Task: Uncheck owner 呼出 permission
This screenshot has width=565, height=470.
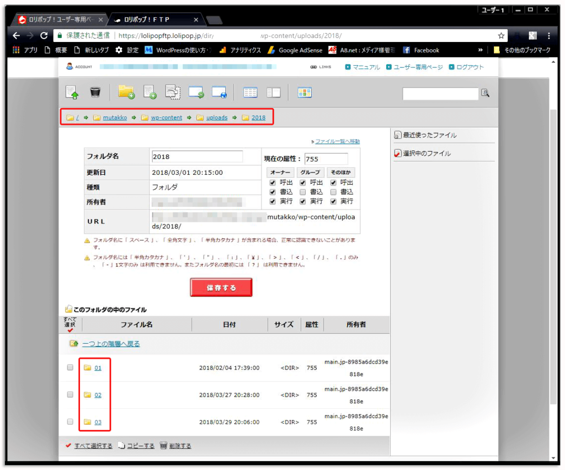Action: pyautogui.click(x=273, y=183)
